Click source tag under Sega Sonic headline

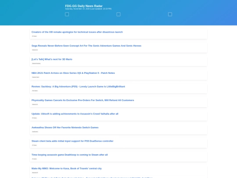[x=35, y=50]
